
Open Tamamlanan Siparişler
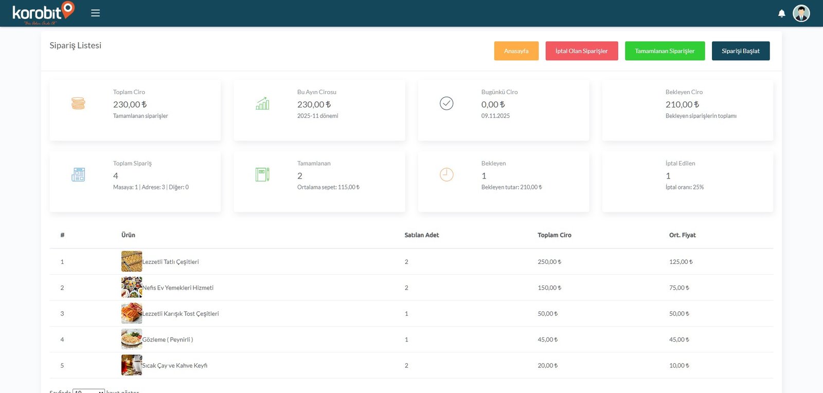coord(665,51)
